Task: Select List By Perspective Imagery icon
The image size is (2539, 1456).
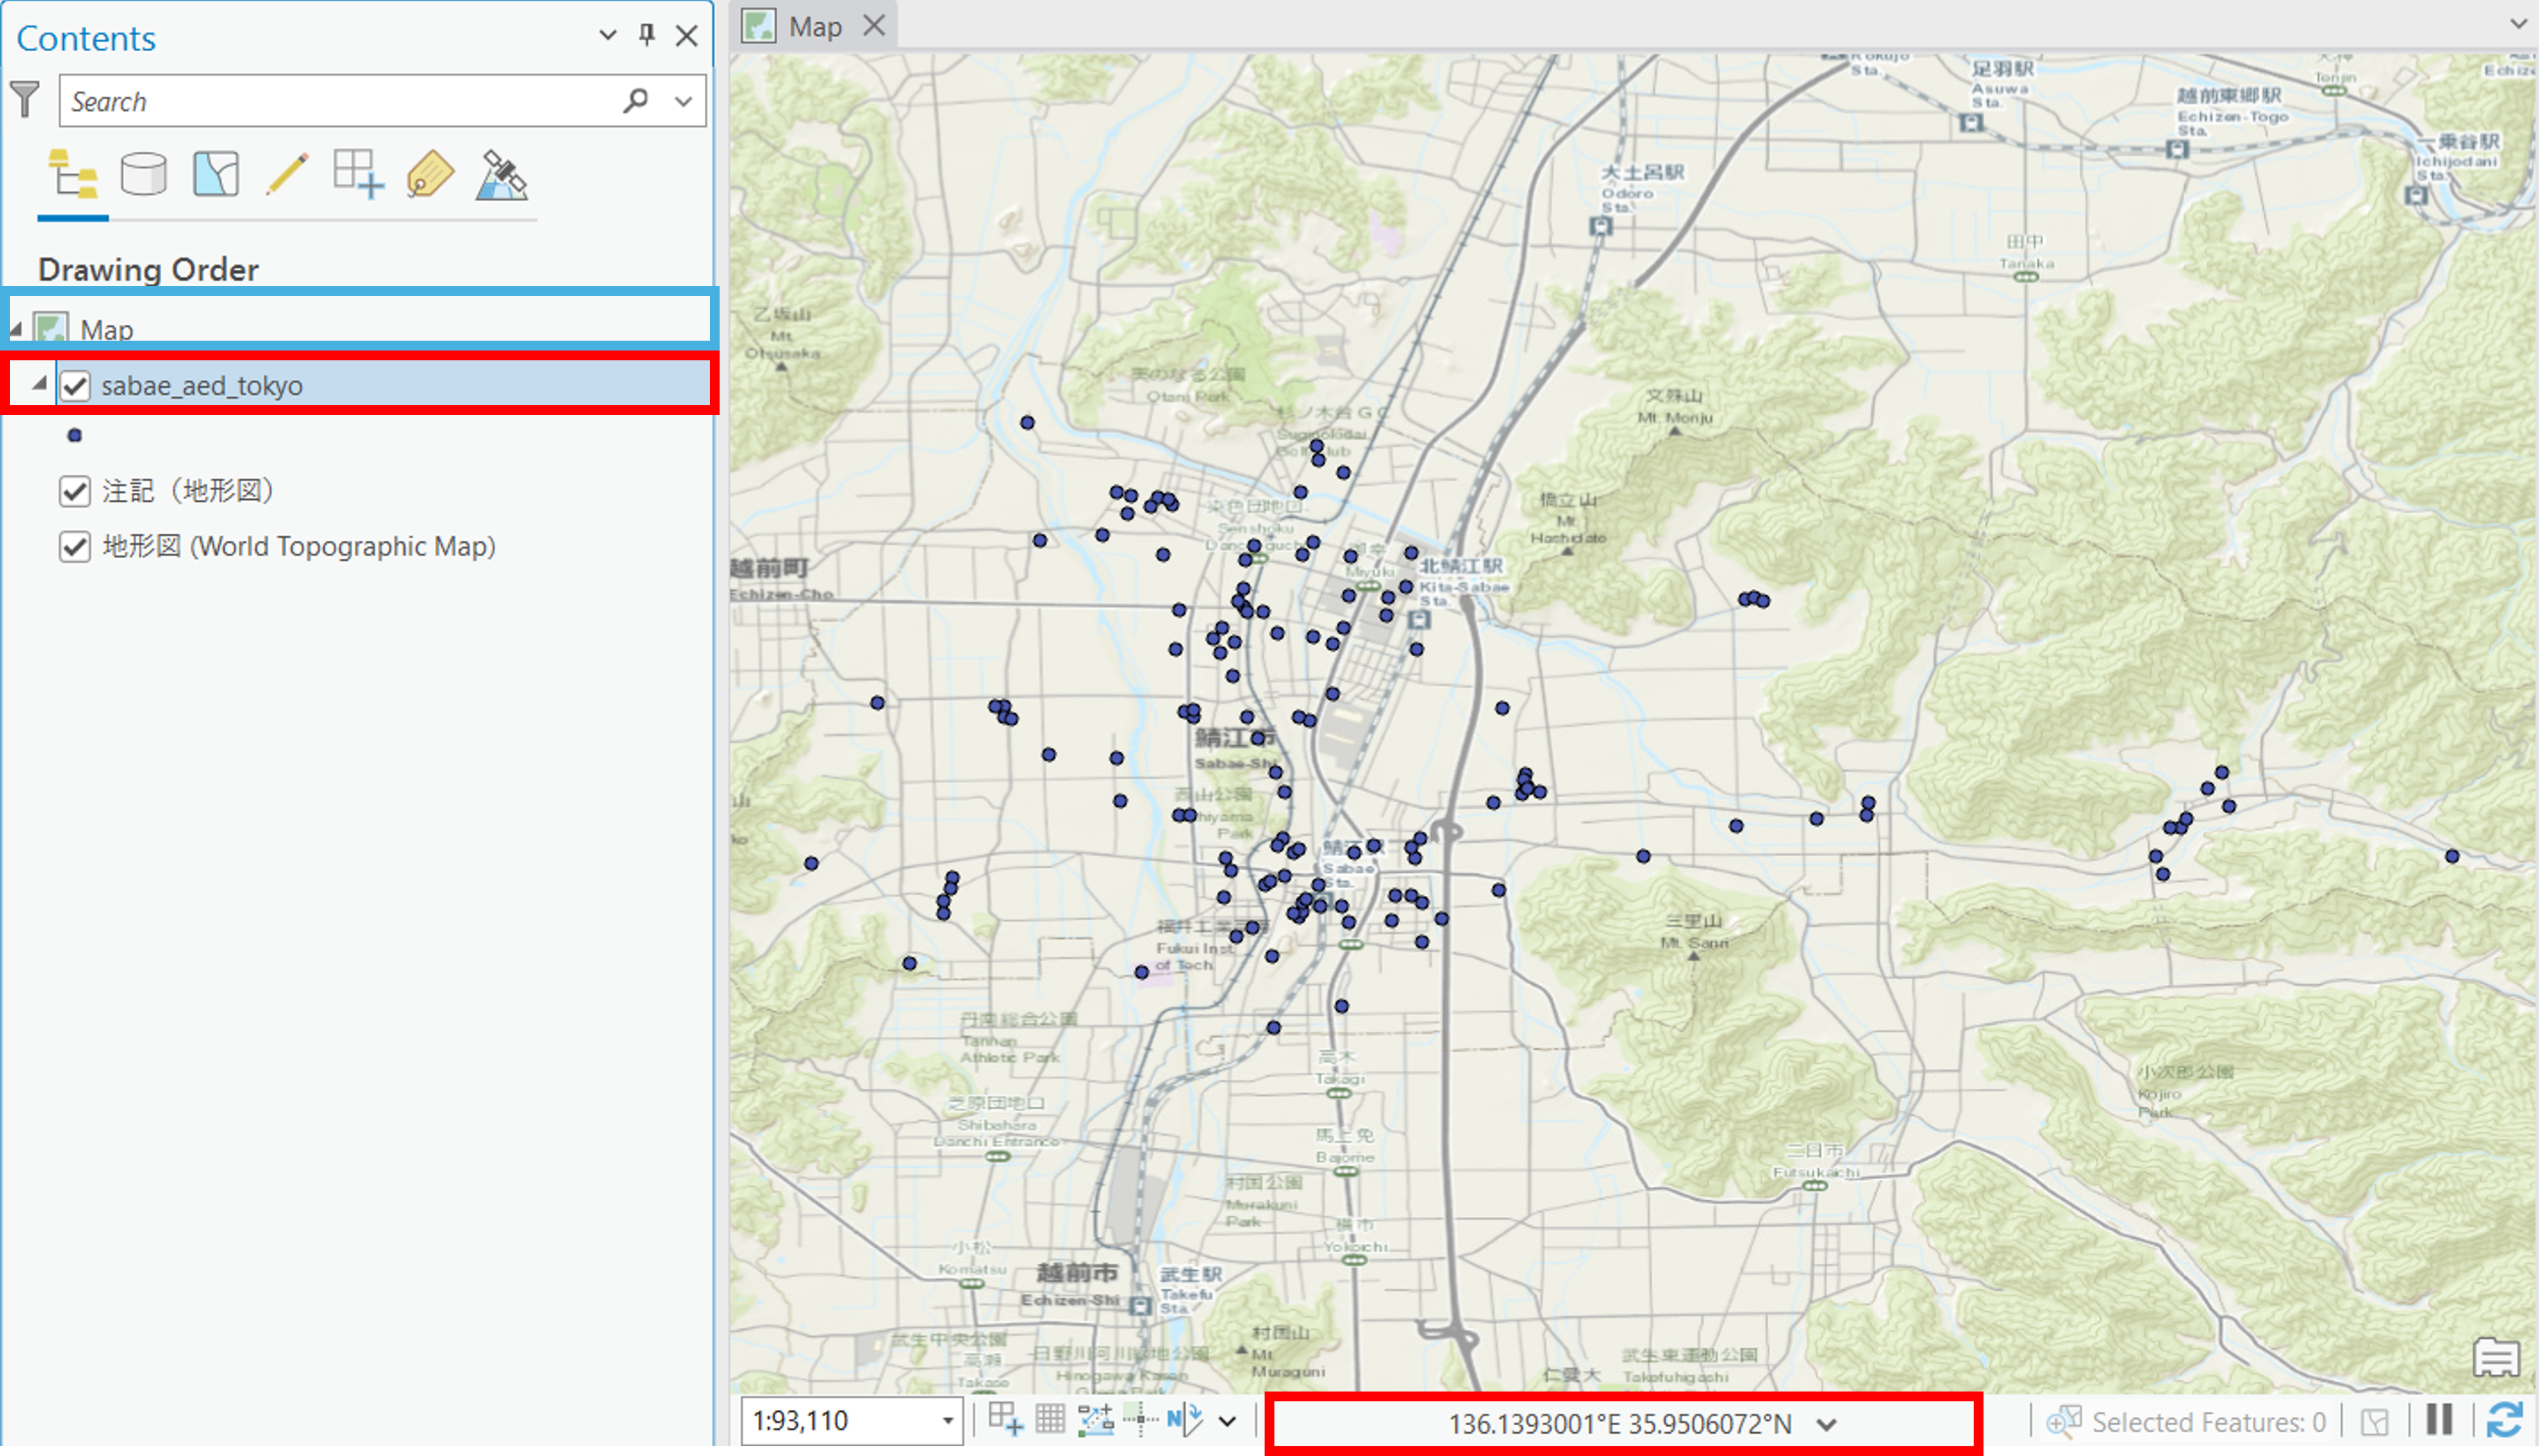Action: pyautogui.click(x=501, y=175)
